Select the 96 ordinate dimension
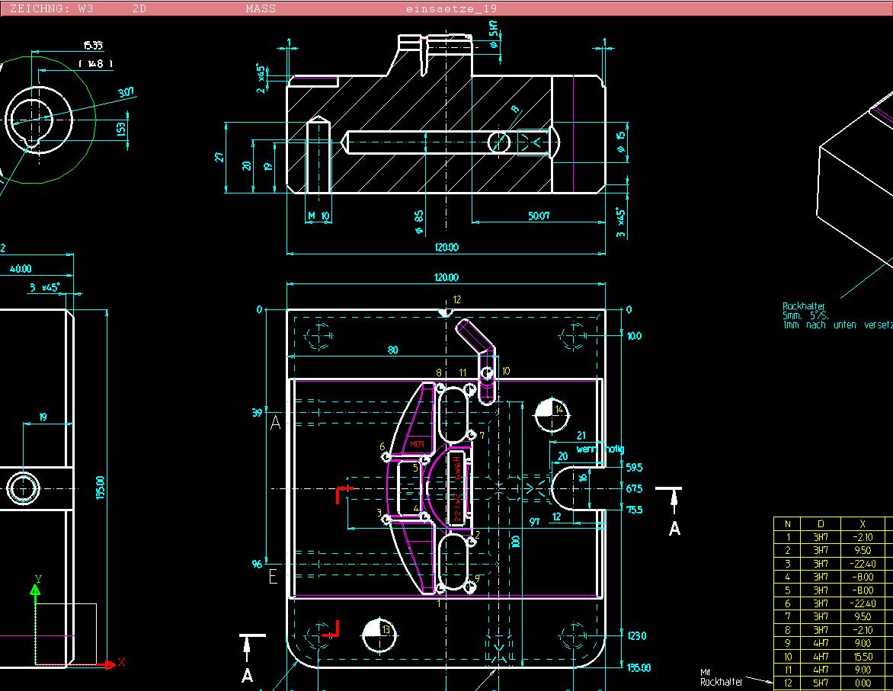This screenshot has width=893, height=691. [x=258, y=564]
